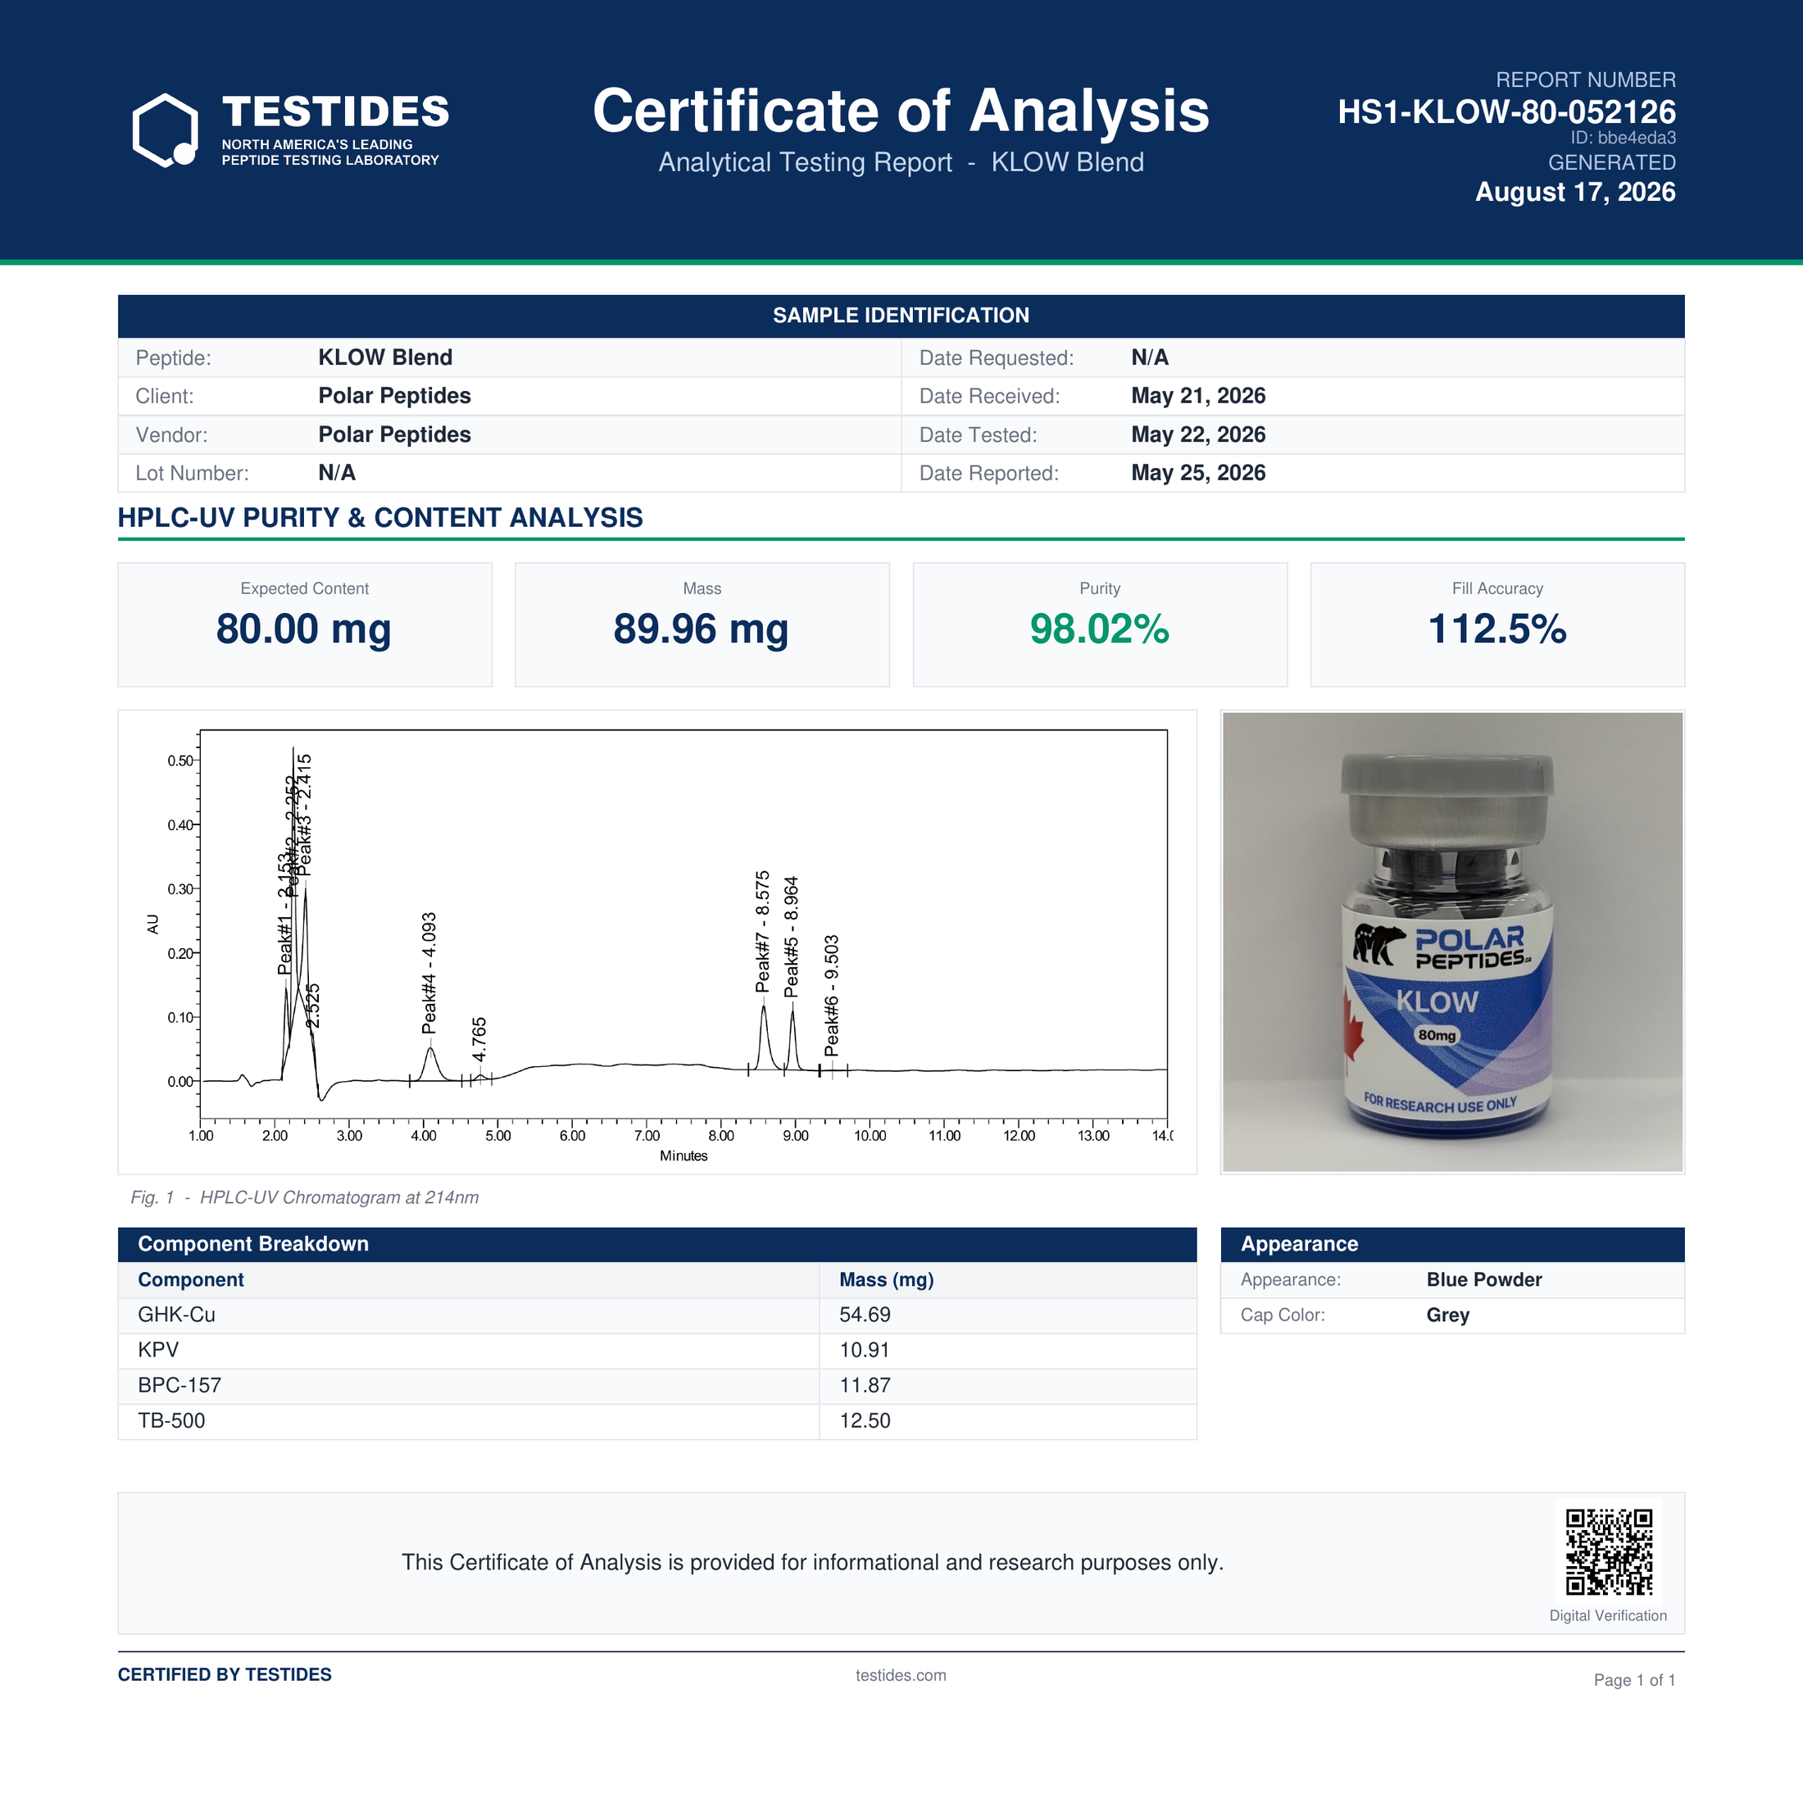This screenshot has height=1803, width=1803.
Task: Select the BPC-157 mass 11.87
Action: (x=865, y=1386)
